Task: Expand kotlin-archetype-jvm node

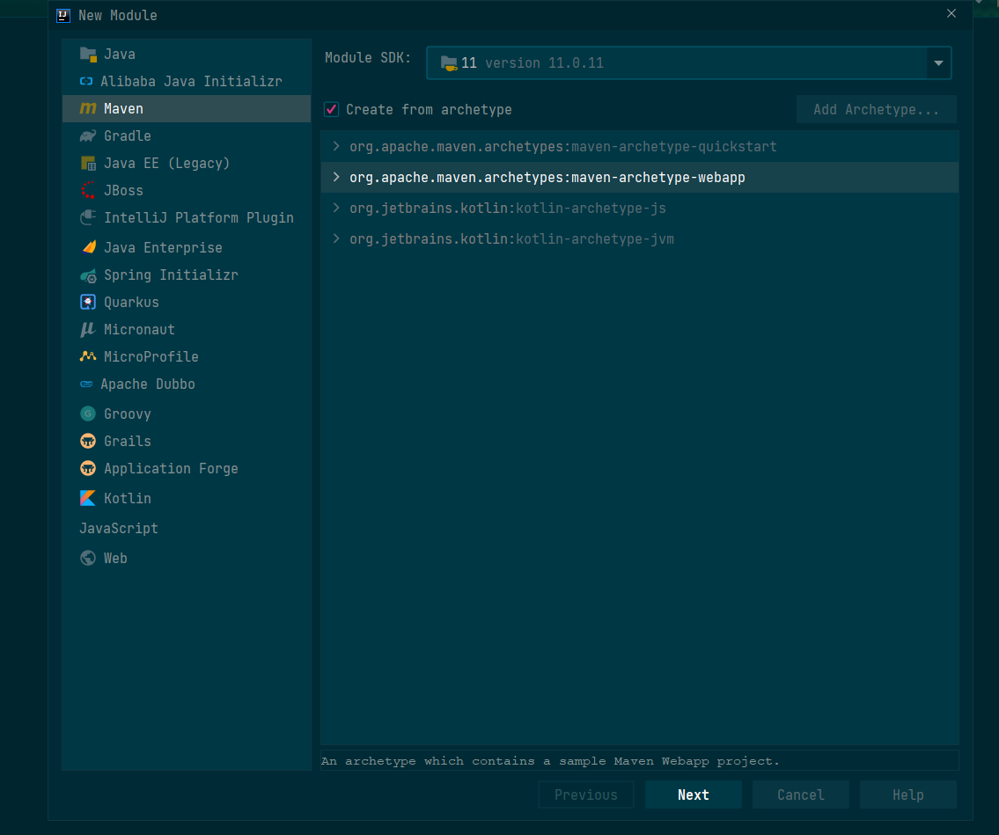Action: [x=336, y=238]
